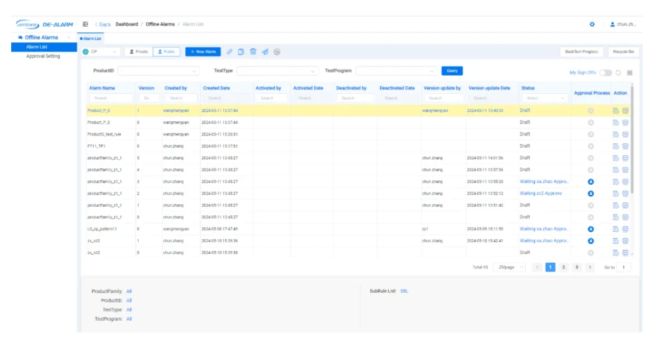Viewport: 657px width, 356px height.
Task: Click the copy alarm icon in toolbar
Action: coord(241,52)
